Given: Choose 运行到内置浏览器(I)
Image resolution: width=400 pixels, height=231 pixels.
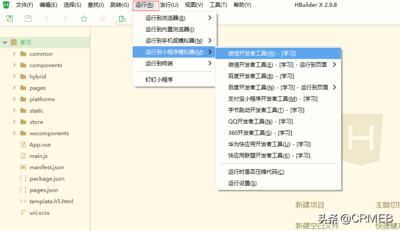Looking at the screenshot, I should point(175,29).
